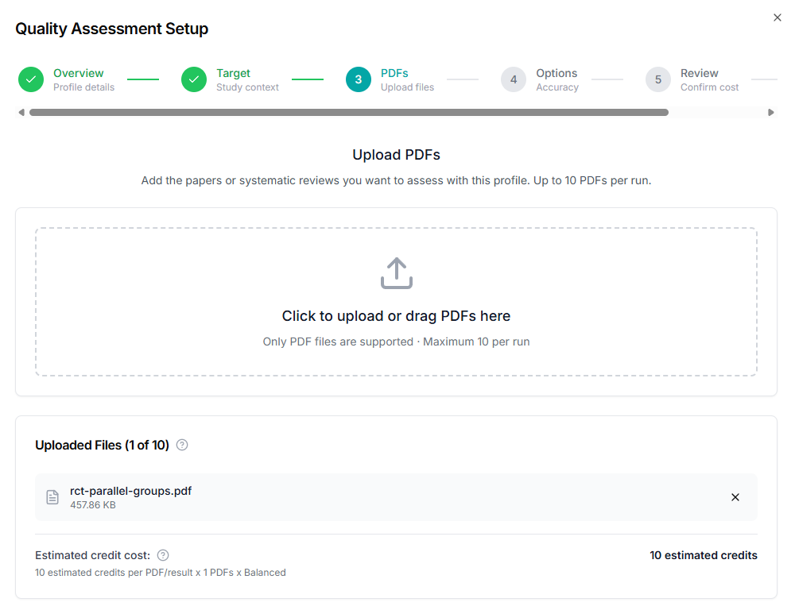795x606 pixels.
Task: Click the 'Uploaded Files (1 of 10)' heading
Action: pos(102,445)
